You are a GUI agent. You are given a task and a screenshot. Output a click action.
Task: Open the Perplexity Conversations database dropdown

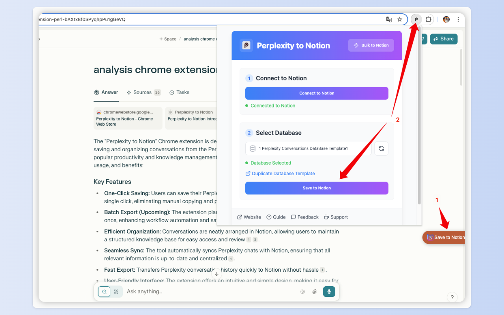click(x=308, y=148)
